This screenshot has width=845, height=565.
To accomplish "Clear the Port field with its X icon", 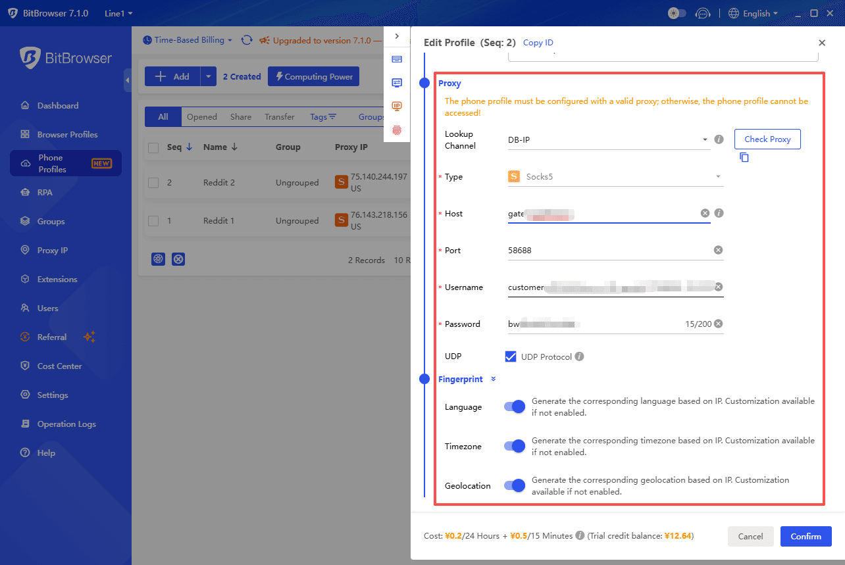I will click(719, 250).
